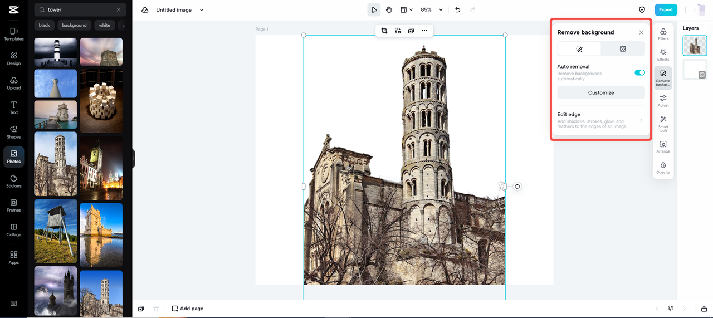The width and height of the screenshot is (713, 318).
Task: Undo the last action
Action: point(458,10)
